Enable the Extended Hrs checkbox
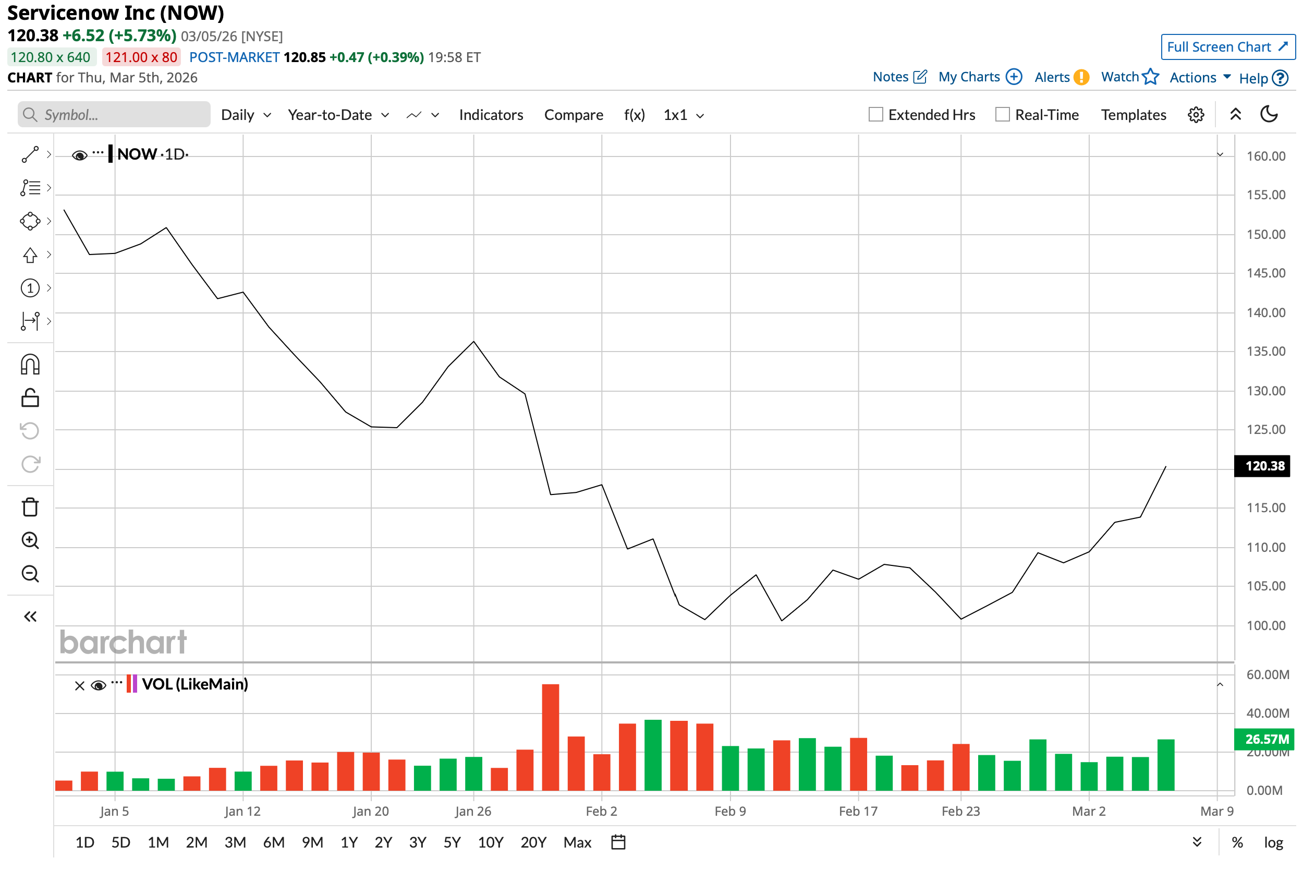Image resolution: width=1315 pixels, height=870 pixels. tap(876, 115)
